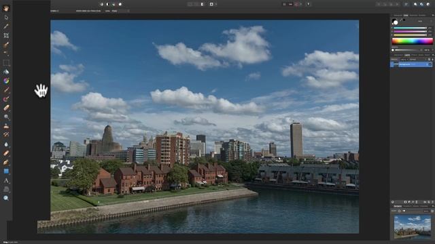Delete layer using trash icon

432,202
